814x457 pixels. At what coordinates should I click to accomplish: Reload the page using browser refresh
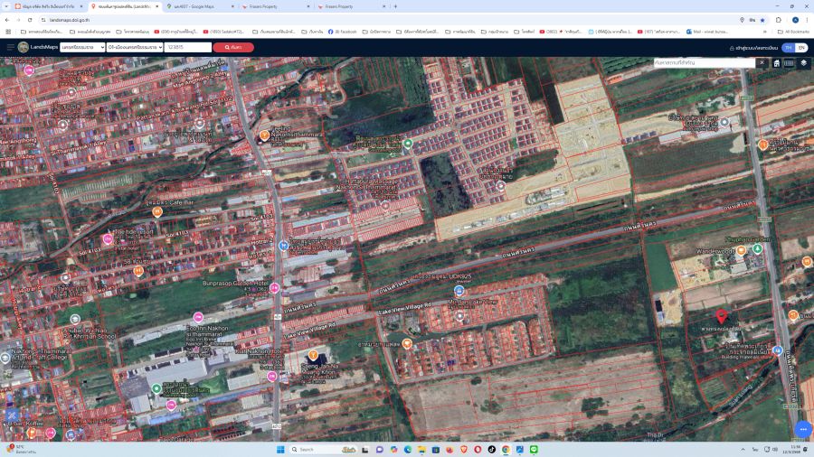coord(29,19)
